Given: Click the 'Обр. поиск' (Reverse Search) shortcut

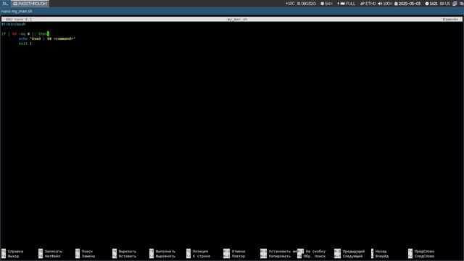Looking at the screenshot, I should pyautogui.click(x=312, y=256).
